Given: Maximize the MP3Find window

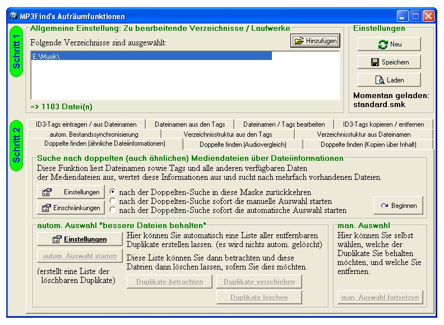Looking at the screenshot, I should click(415, 16).
